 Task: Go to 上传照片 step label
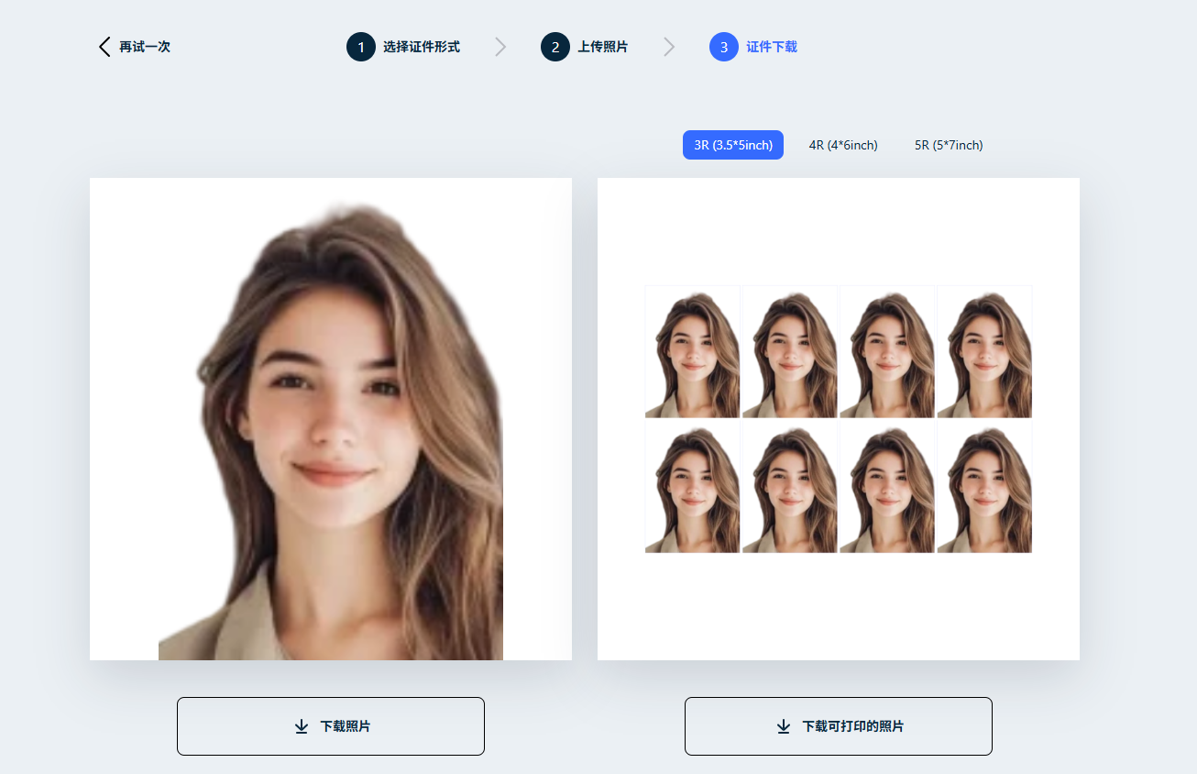[603, 47]
